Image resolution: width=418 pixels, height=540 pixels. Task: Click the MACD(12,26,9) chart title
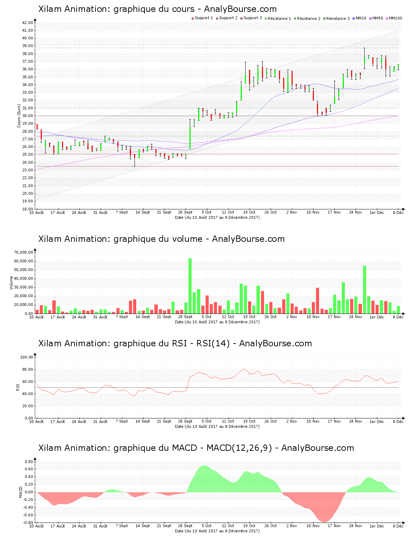pos(196,448)
